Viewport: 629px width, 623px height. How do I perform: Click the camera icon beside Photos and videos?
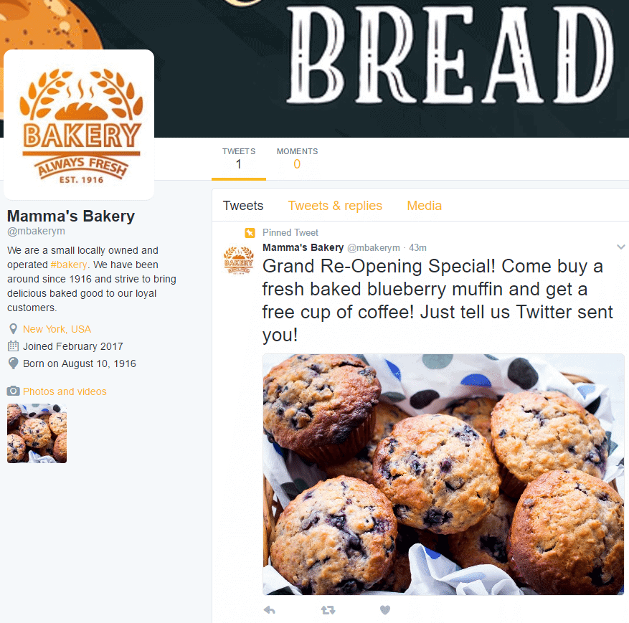[x=13, y=391]
